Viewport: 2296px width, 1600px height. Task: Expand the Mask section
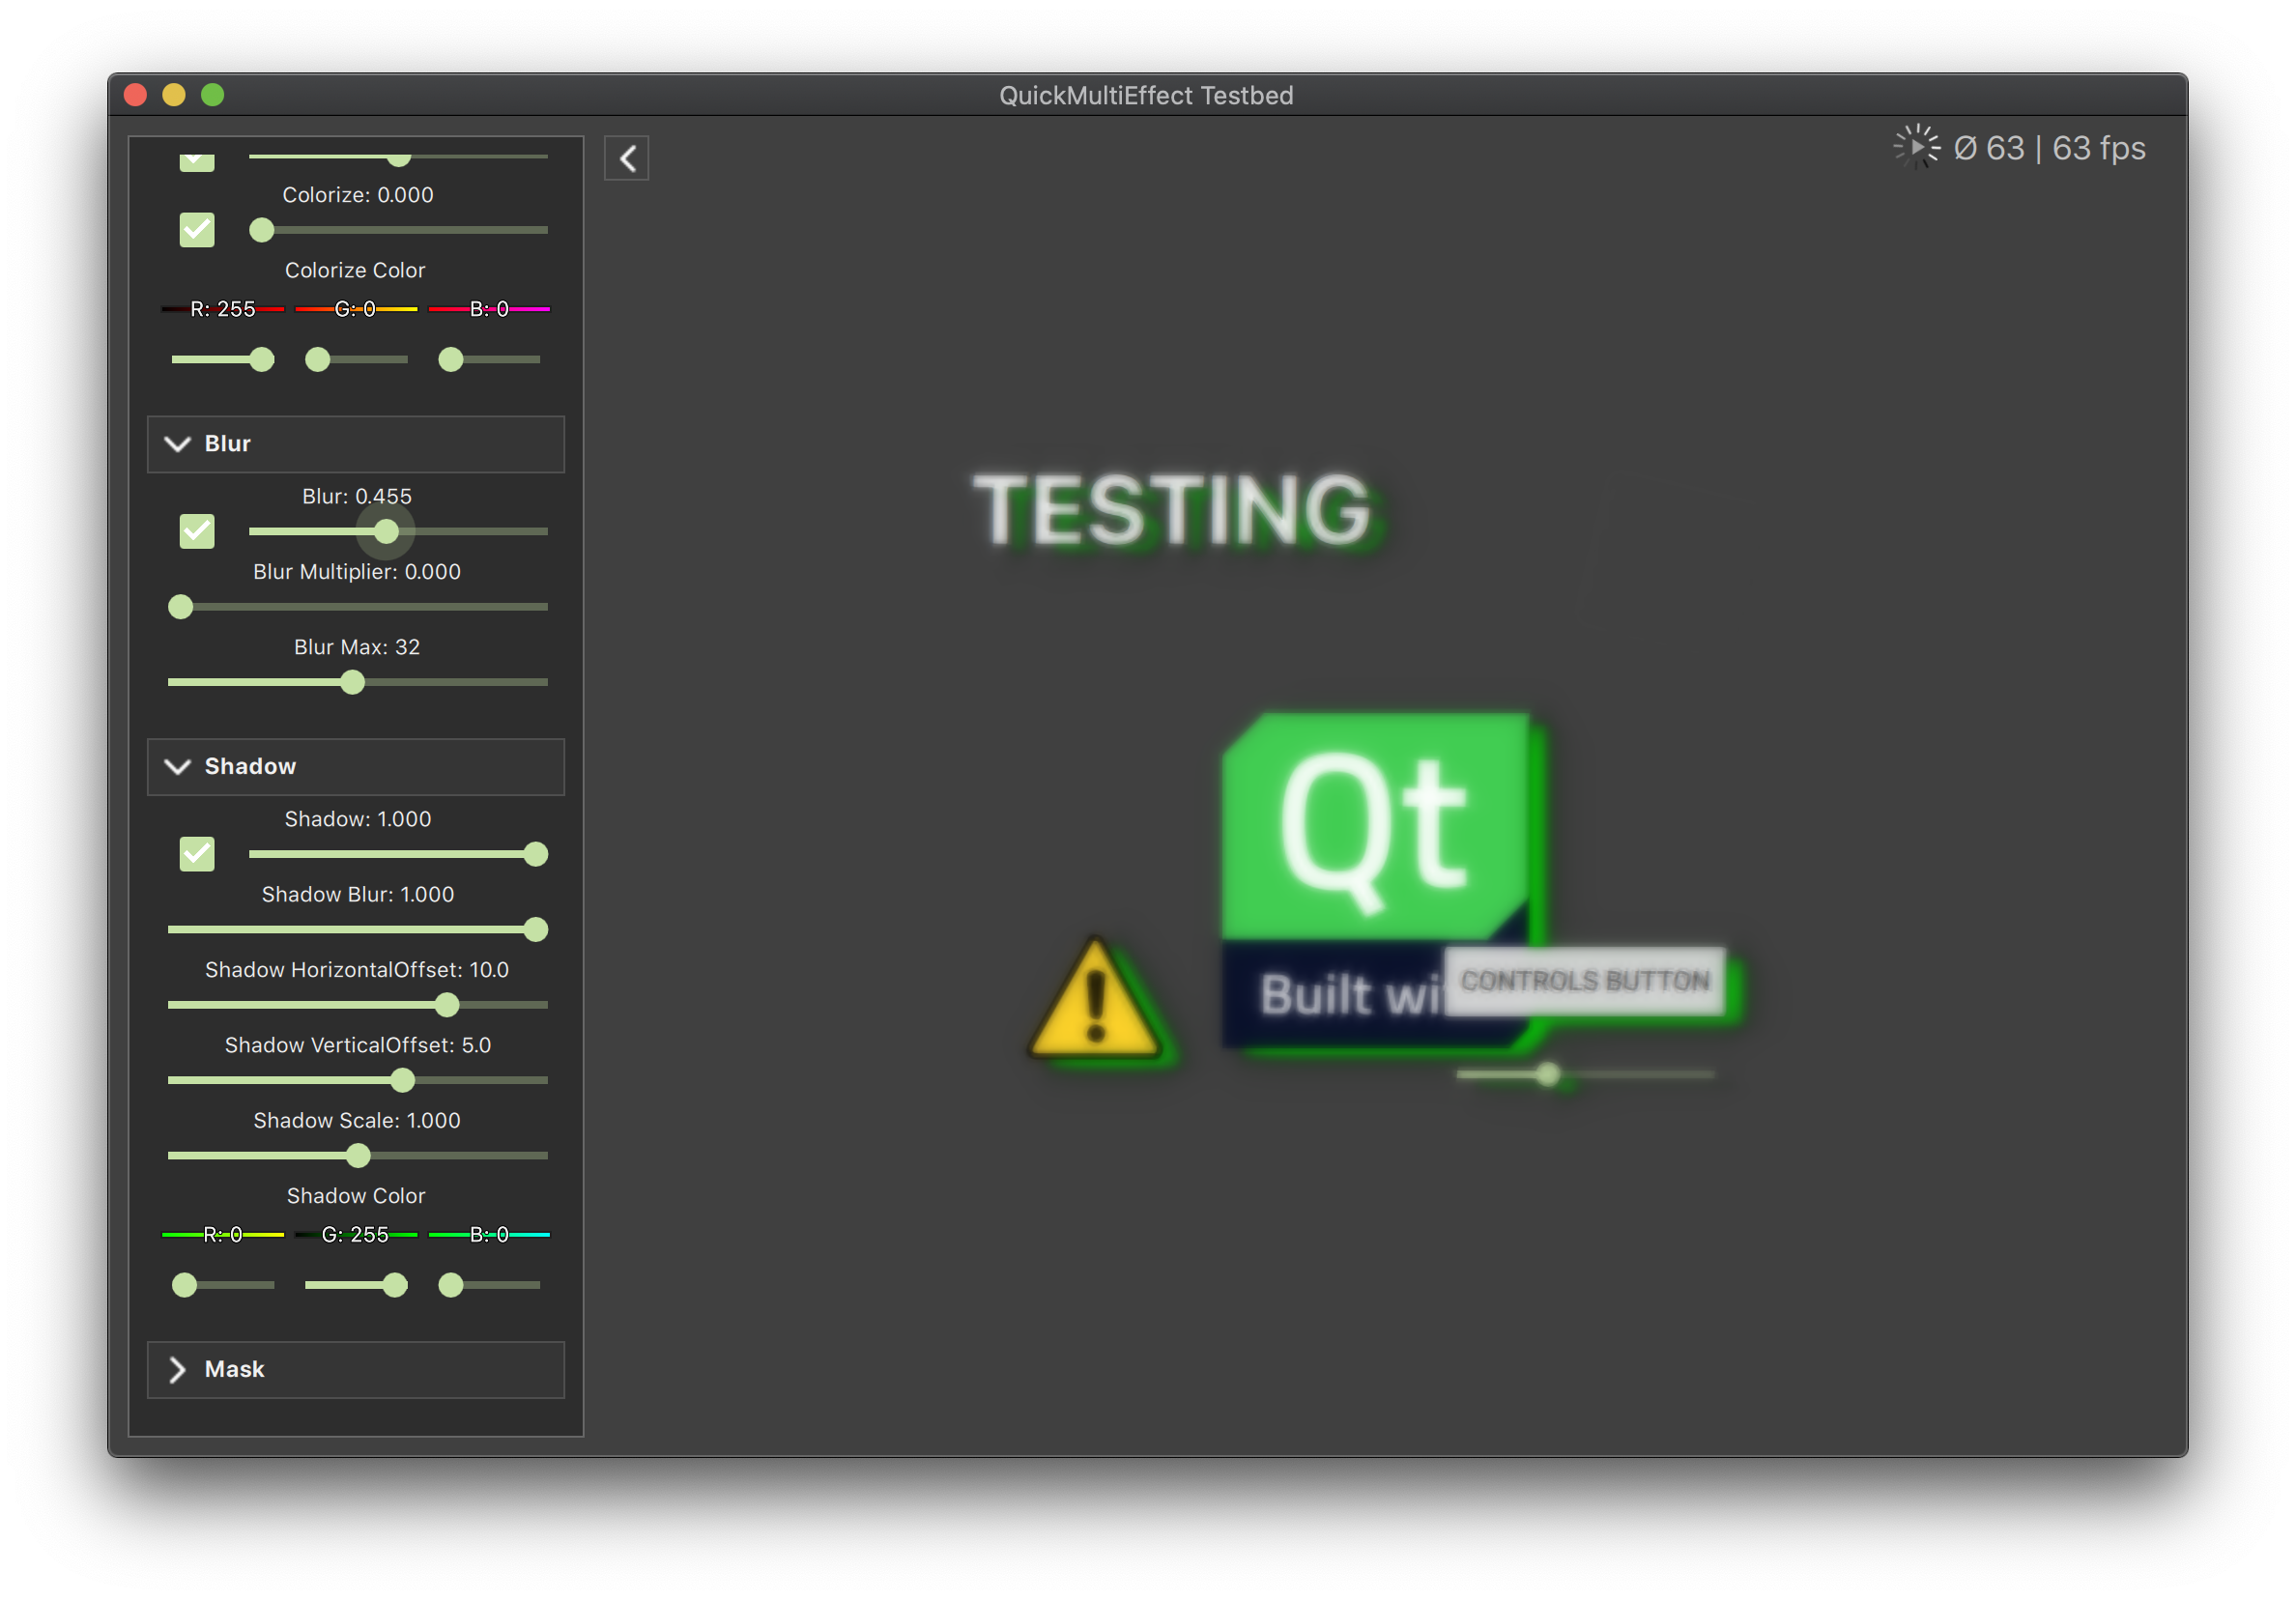(178, 1369)
